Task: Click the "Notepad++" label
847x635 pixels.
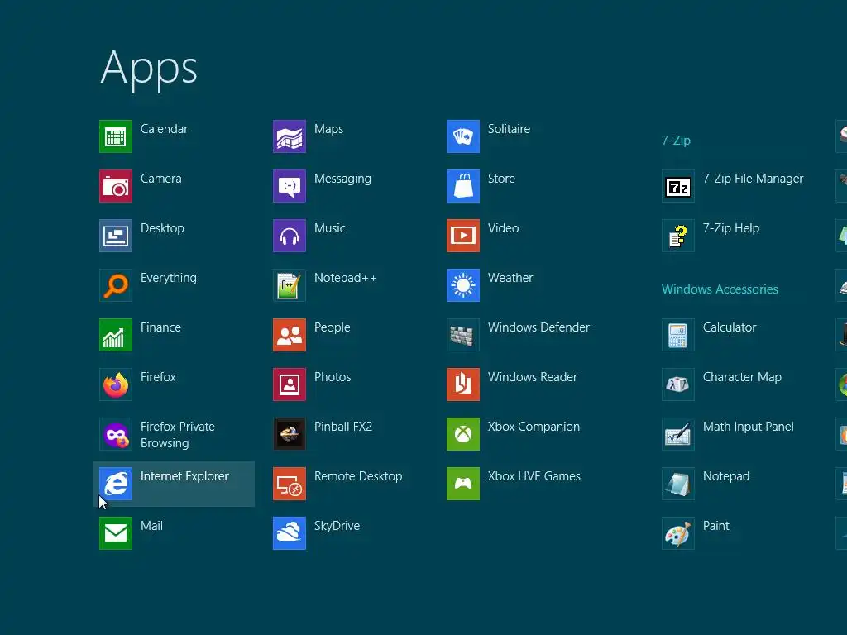Action: [346, 278]
